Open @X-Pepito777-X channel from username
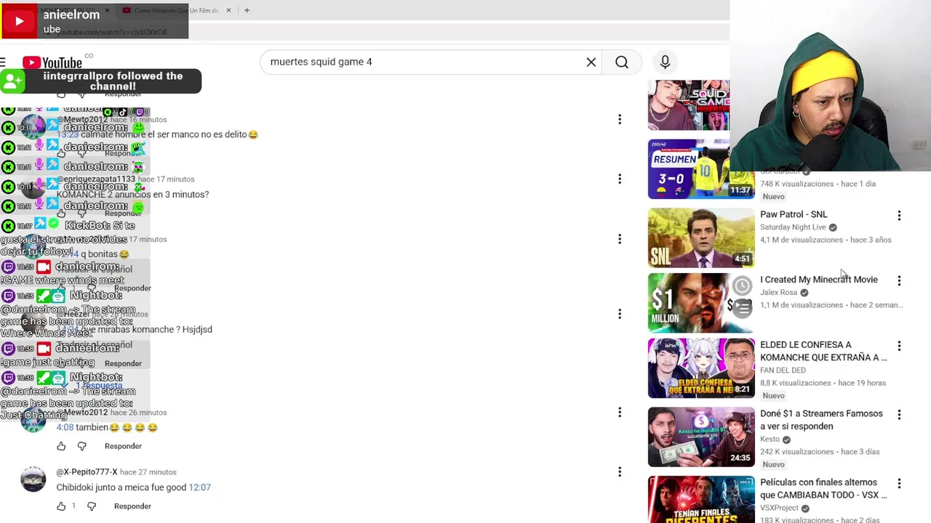Image resolution: width=931 pixels, height=523 pixels. pyautogui.click(x=87, y=472)
